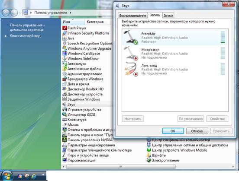Open Перо и устройства ввода item

click(85, 155)
